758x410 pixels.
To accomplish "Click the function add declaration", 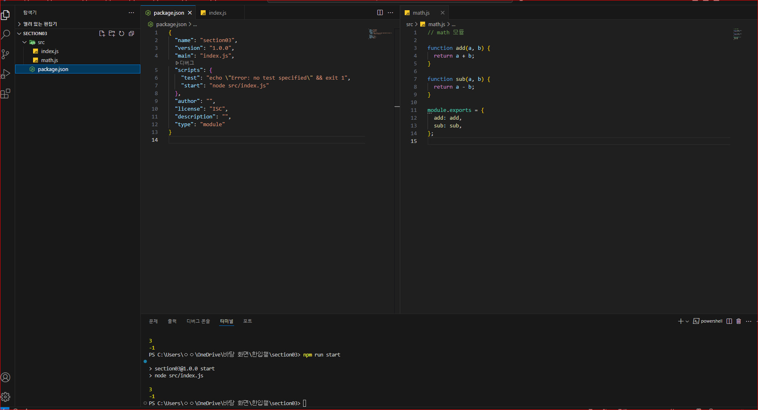I will (459, 48).
